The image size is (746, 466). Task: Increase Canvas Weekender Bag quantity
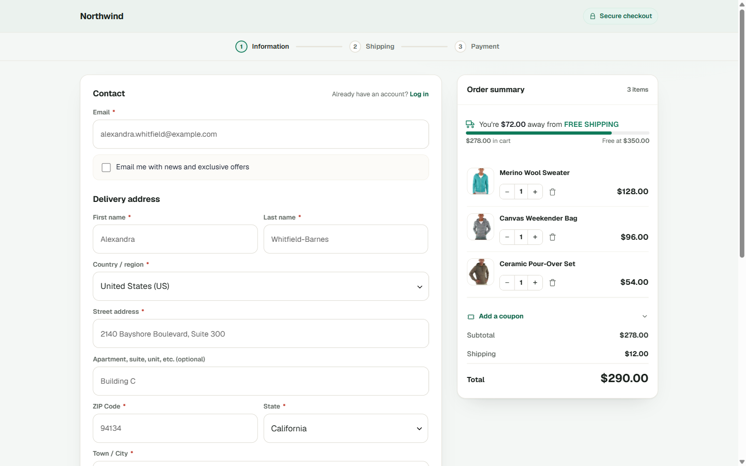tap(535, 237)
